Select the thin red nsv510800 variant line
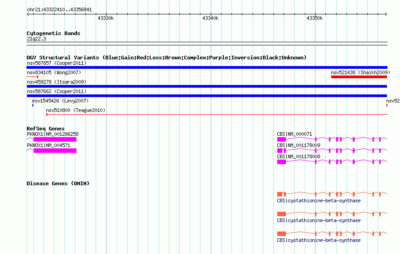 [x=217, y=115]
